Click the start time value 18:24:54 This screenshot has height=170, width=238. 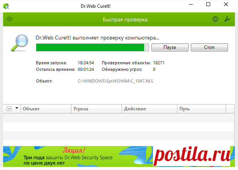tap(86, 63)
